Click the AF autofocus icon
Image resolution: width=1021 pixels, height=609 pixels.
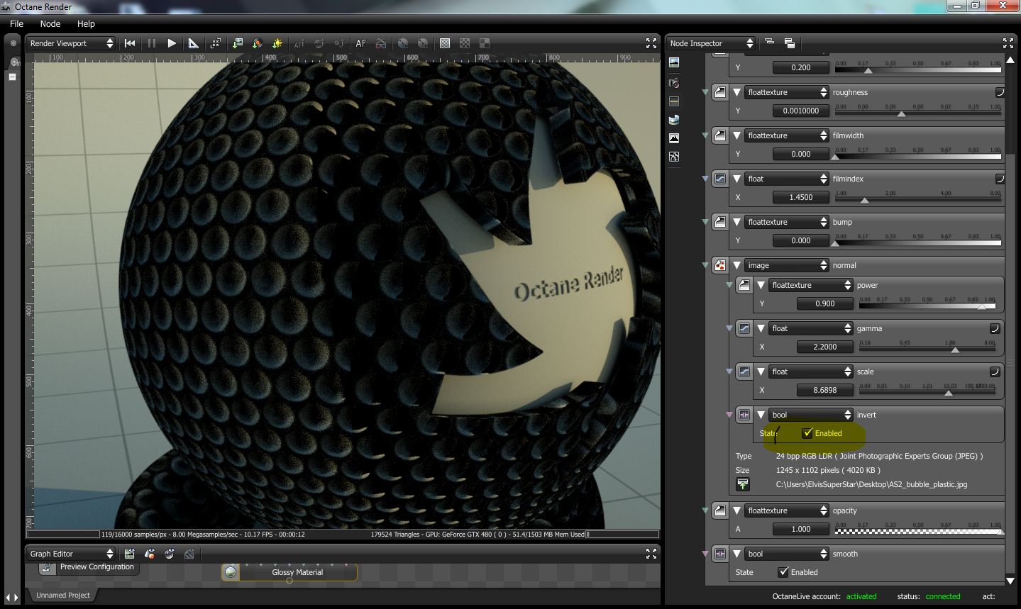[x=361, y=43]
